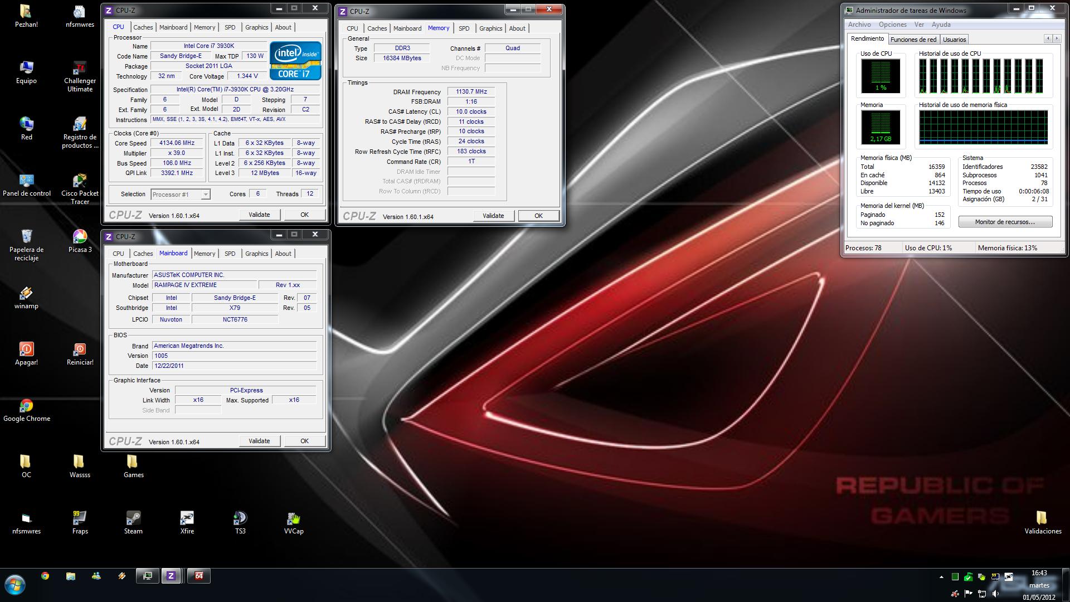Click the memory Size 16384 MBytes value

point(402,58)
